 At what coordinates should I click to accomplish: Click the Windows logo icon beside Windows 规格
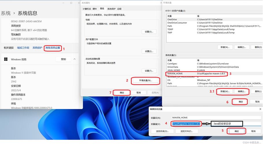[6, 59]
